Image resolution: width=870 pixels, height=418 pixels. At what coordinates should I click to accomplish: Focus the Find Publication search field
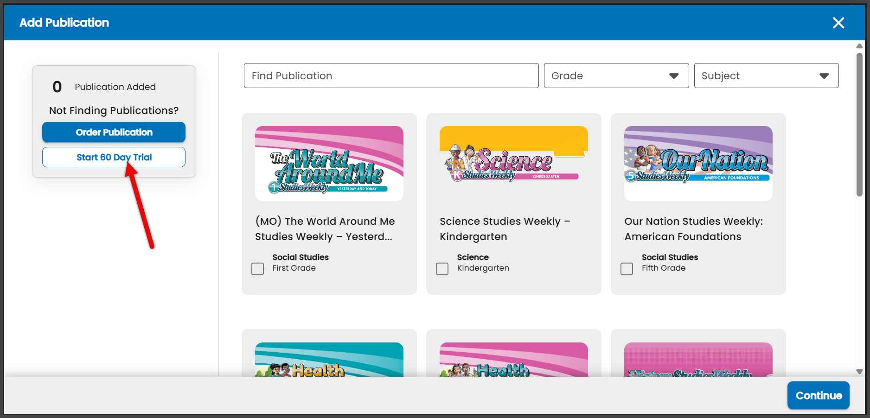(x=391, y=76)
